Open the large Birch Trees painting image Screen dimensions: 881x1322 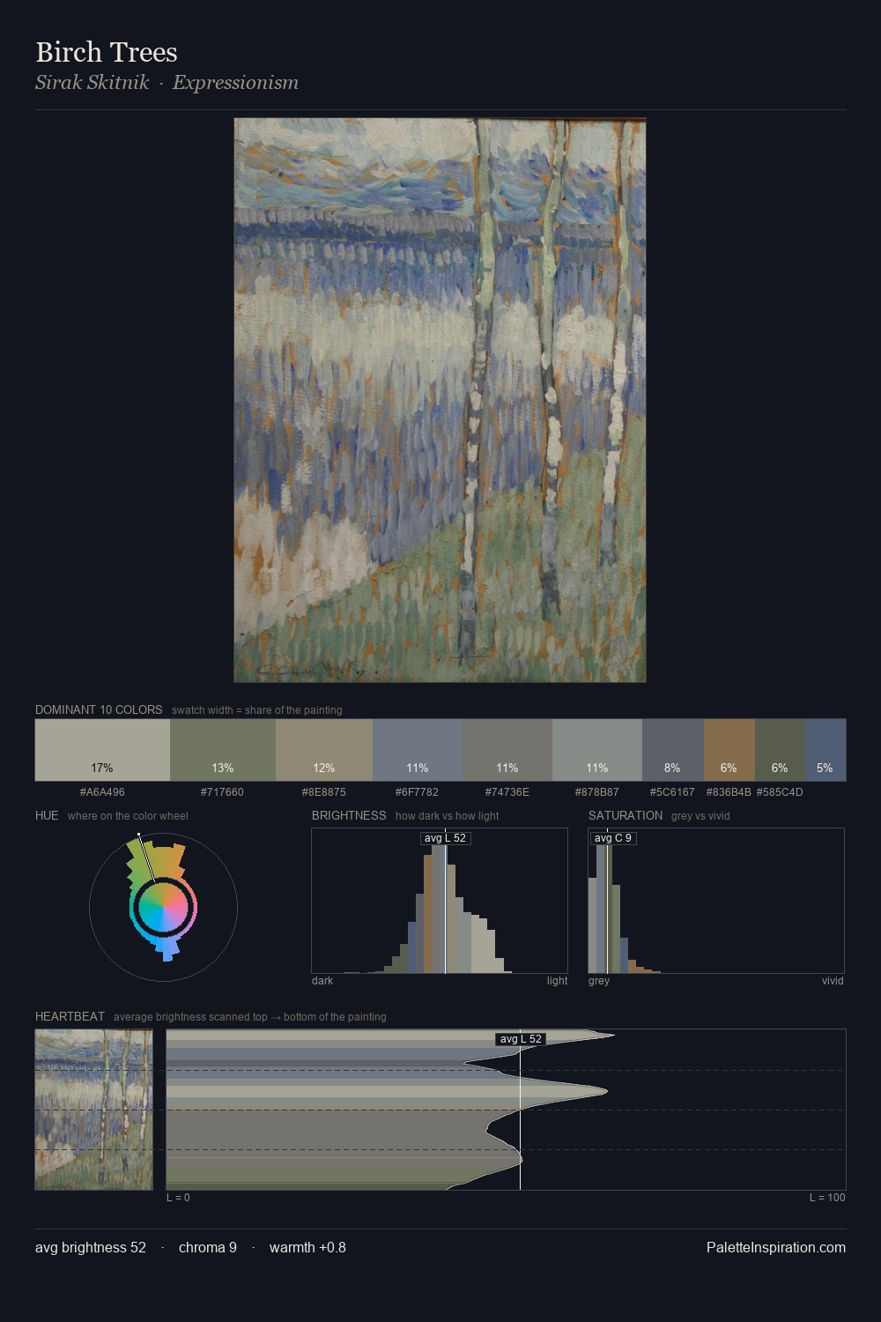tap(440, 400)
